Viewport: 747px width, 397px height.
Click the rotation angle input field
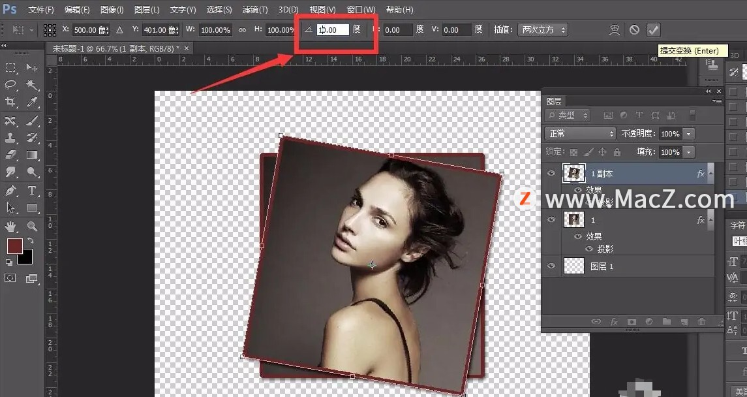(x=333, y=30)
